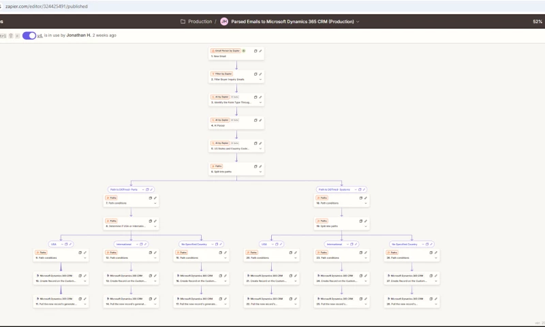Select step 4 AI Parser card

pos(236,123)
